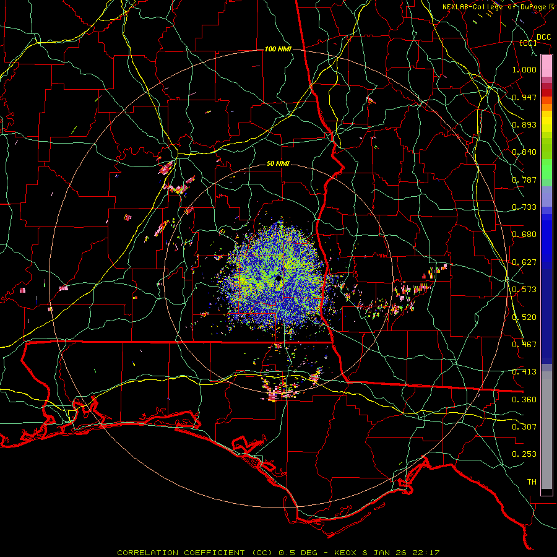Click the 0.520 scale value
This screenshot has height=557, width=557.
pyautogui.click(x=524, y=317)
